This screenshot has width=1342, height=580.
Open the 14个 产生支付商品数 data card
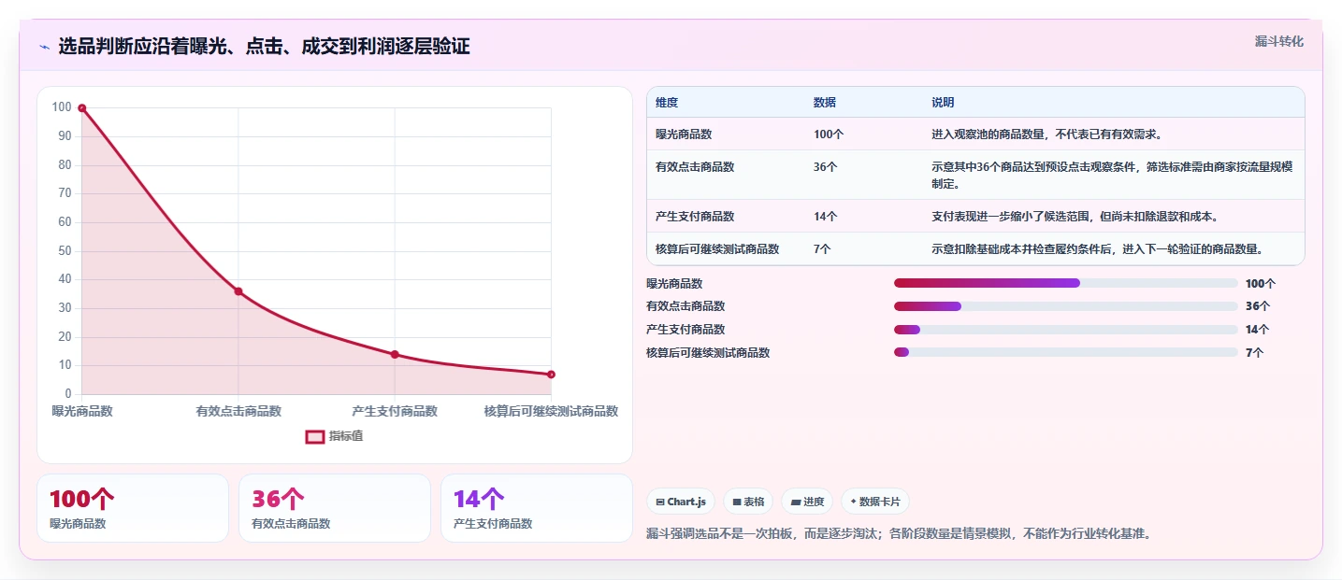[x=537, y=508]
